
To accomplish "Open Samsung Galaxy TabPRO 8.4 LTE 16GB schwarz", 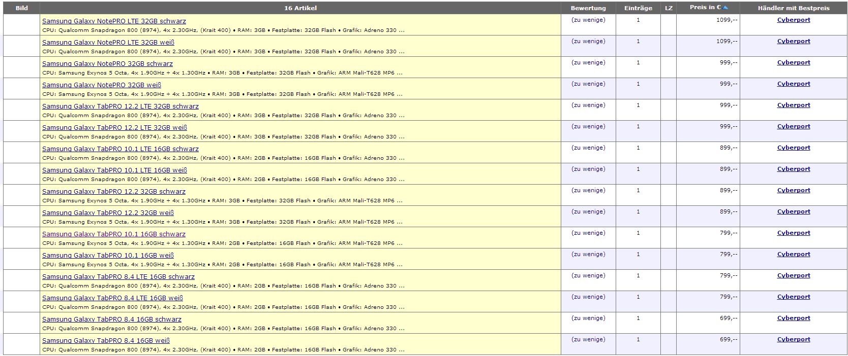I will [118, 277].
